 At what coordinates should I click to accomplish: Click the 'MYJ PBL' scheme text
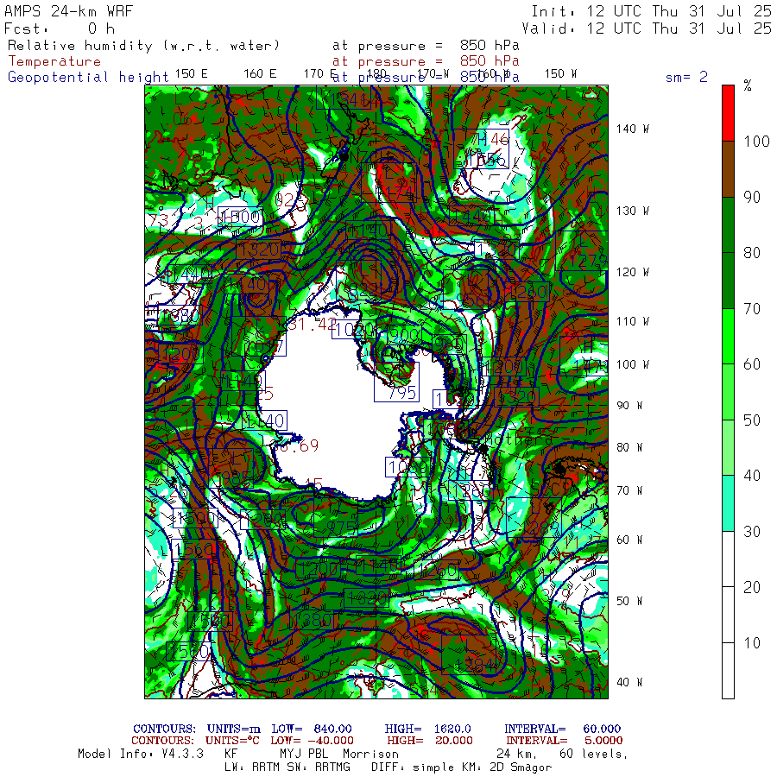coord(302,754)
